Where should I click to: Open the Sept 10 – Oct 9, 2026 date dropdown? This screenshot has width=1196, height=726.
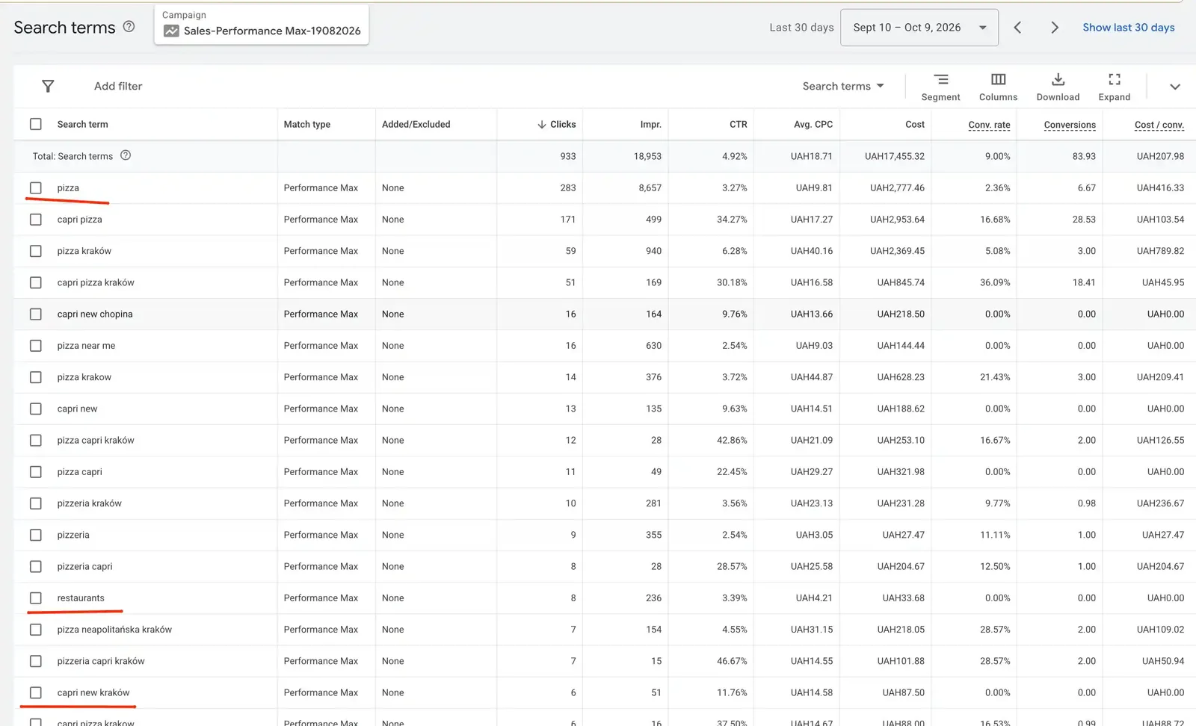919,28
